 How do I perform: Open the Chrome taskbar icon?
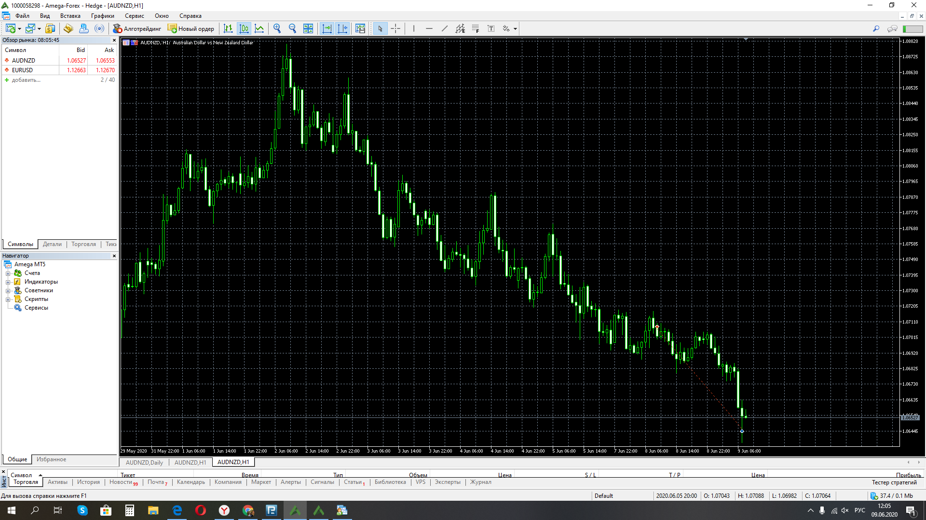click(x=248, y=510)
